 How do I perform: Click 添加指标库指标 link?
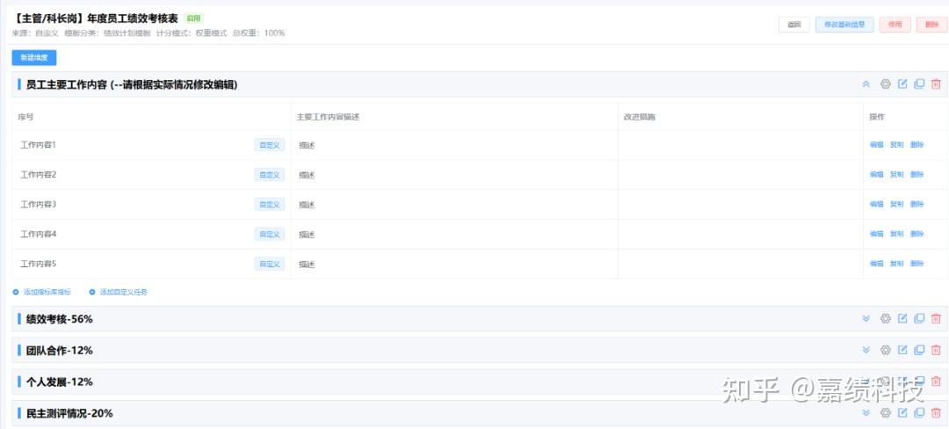point(42,292)
